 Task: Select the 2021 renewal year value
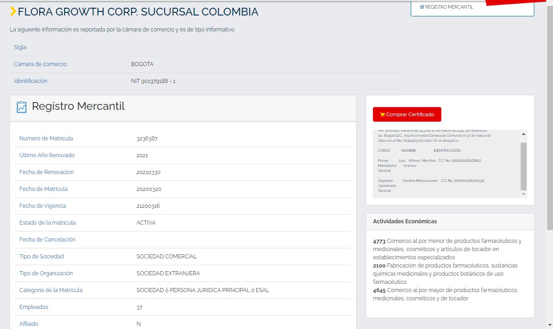click(x=142, y=155)
